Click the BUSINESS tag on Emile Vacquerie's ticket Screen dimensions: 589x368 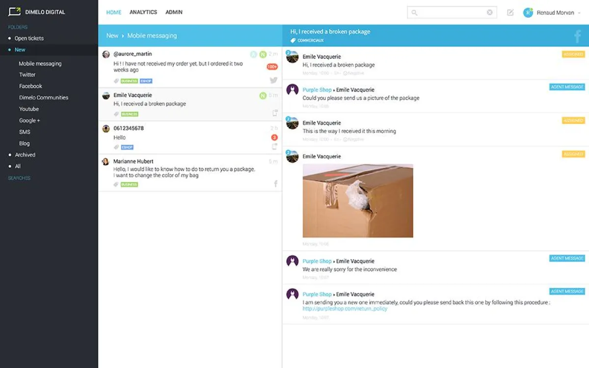point(130,114)
